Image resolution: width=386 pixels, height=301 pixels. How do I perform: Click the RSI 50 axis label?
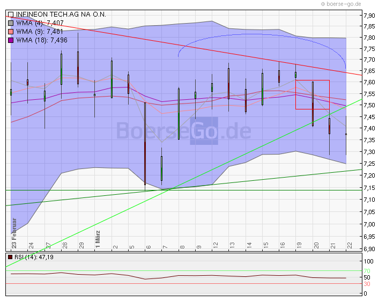[367, 277]
